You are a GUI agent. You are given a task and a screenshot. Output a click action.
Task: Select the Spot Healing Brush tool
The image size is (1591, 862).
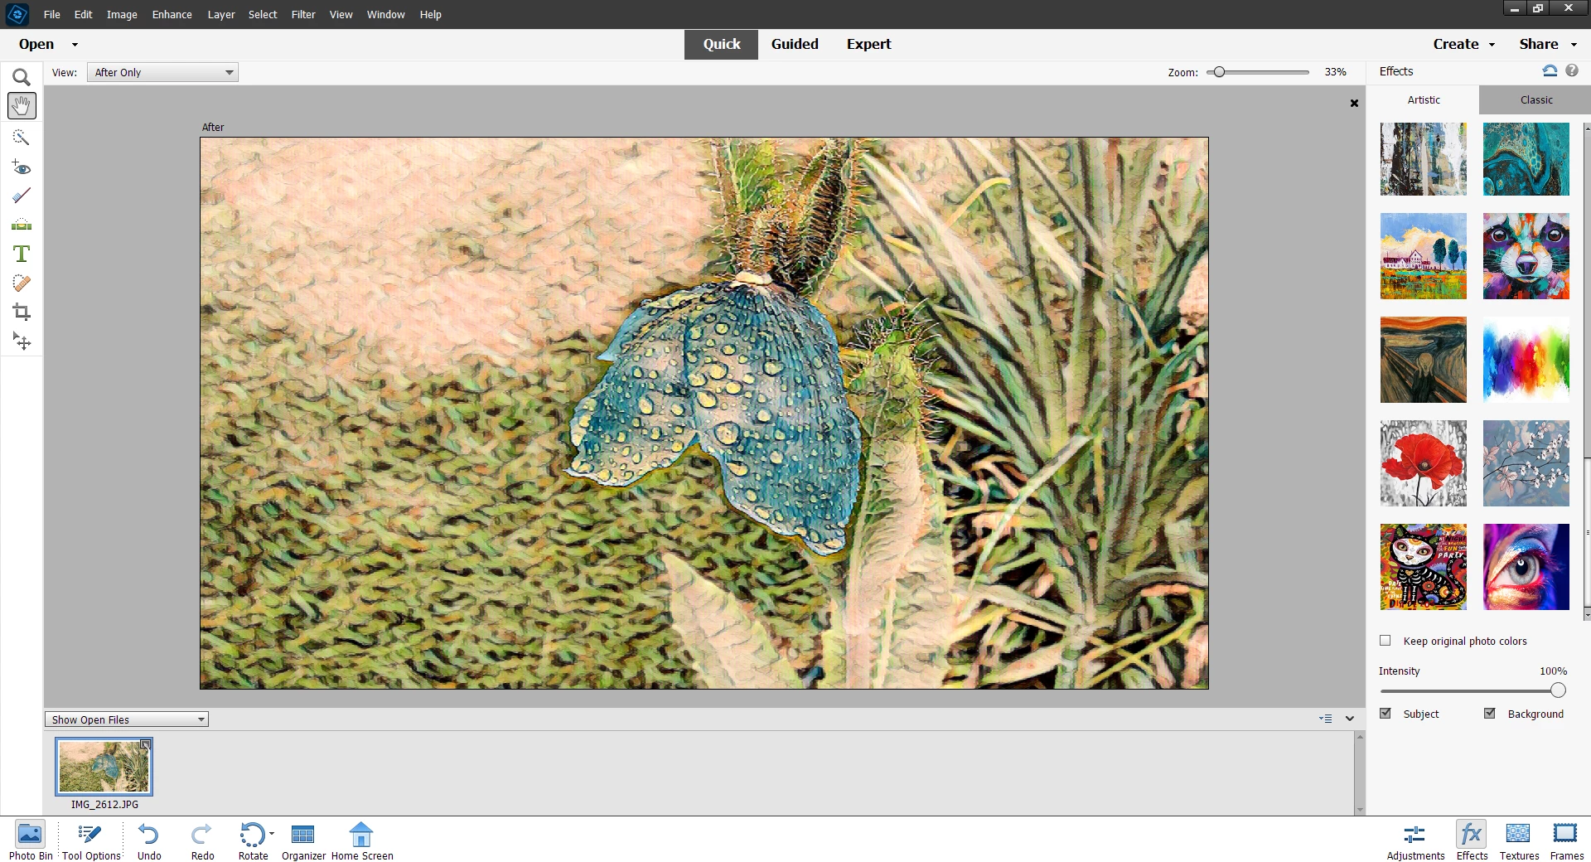pos(22,283)
